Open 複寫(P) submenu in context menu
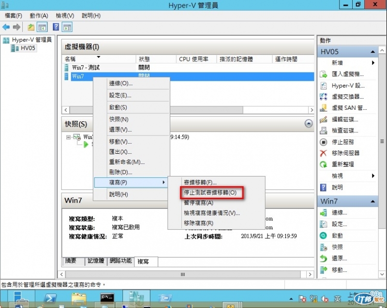Viewport: 387px width, 308px height. click(x=131, y=182)
